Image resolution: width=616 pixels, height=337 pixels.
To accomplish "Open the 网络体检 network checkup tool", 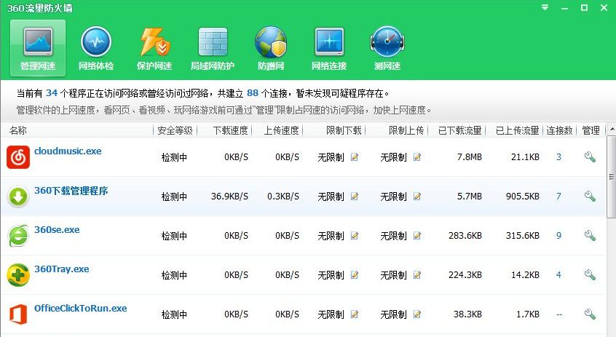I will click(96, 48).
